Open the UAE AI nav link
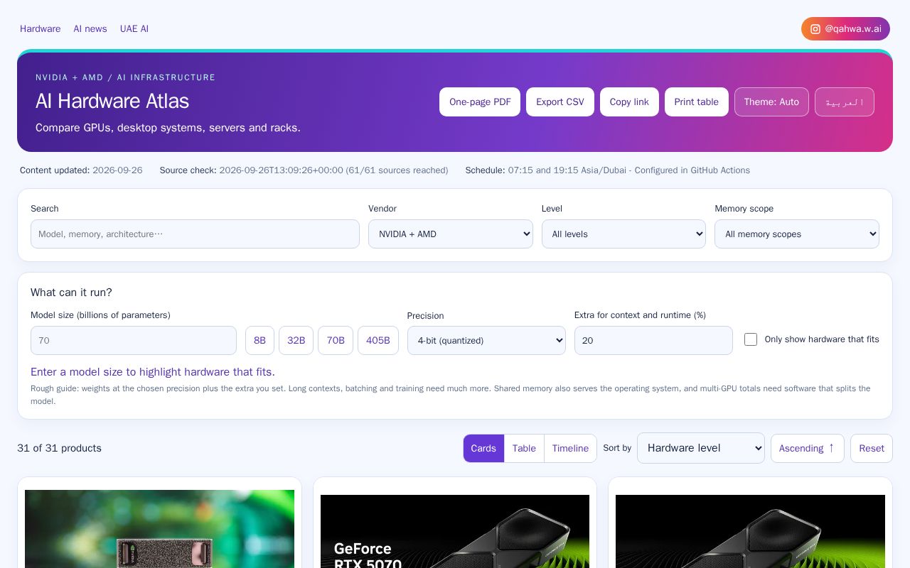This screenshot has height=568, width=910. click(134, 29)
